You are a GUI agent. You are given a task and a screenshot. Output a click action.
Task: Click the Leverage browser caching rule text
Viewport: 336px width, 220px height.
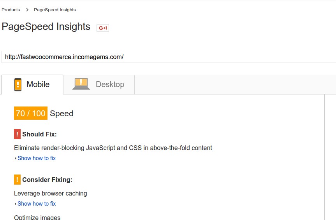(51, 193)
